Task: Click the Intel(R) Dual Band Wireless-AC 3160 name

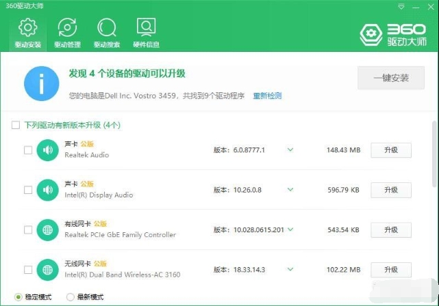Action: 123,275
